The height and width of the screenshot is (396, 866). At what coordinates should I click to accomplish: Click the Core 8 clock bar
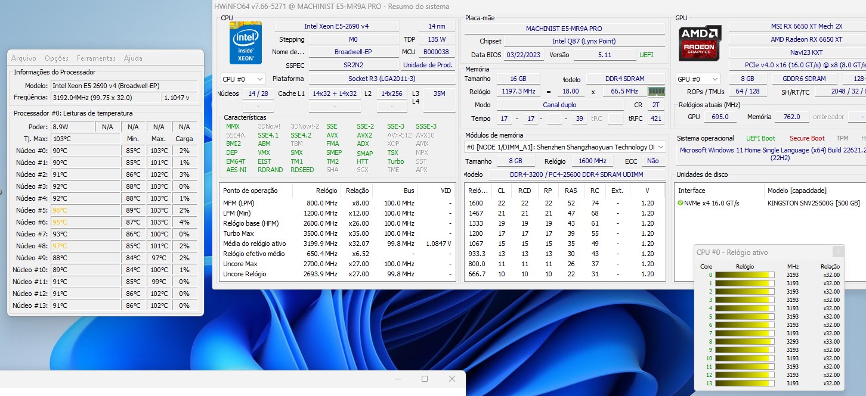point(744,342)
